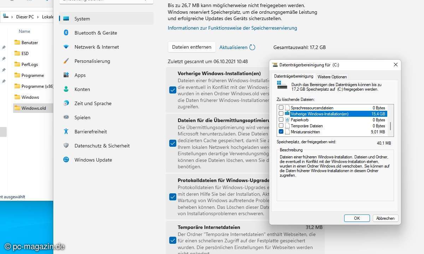The width and height of the screenshot is (424, 254).
Task: Select the Programme (x86) folder in Explorer
Action: click(x=33, y=86)
